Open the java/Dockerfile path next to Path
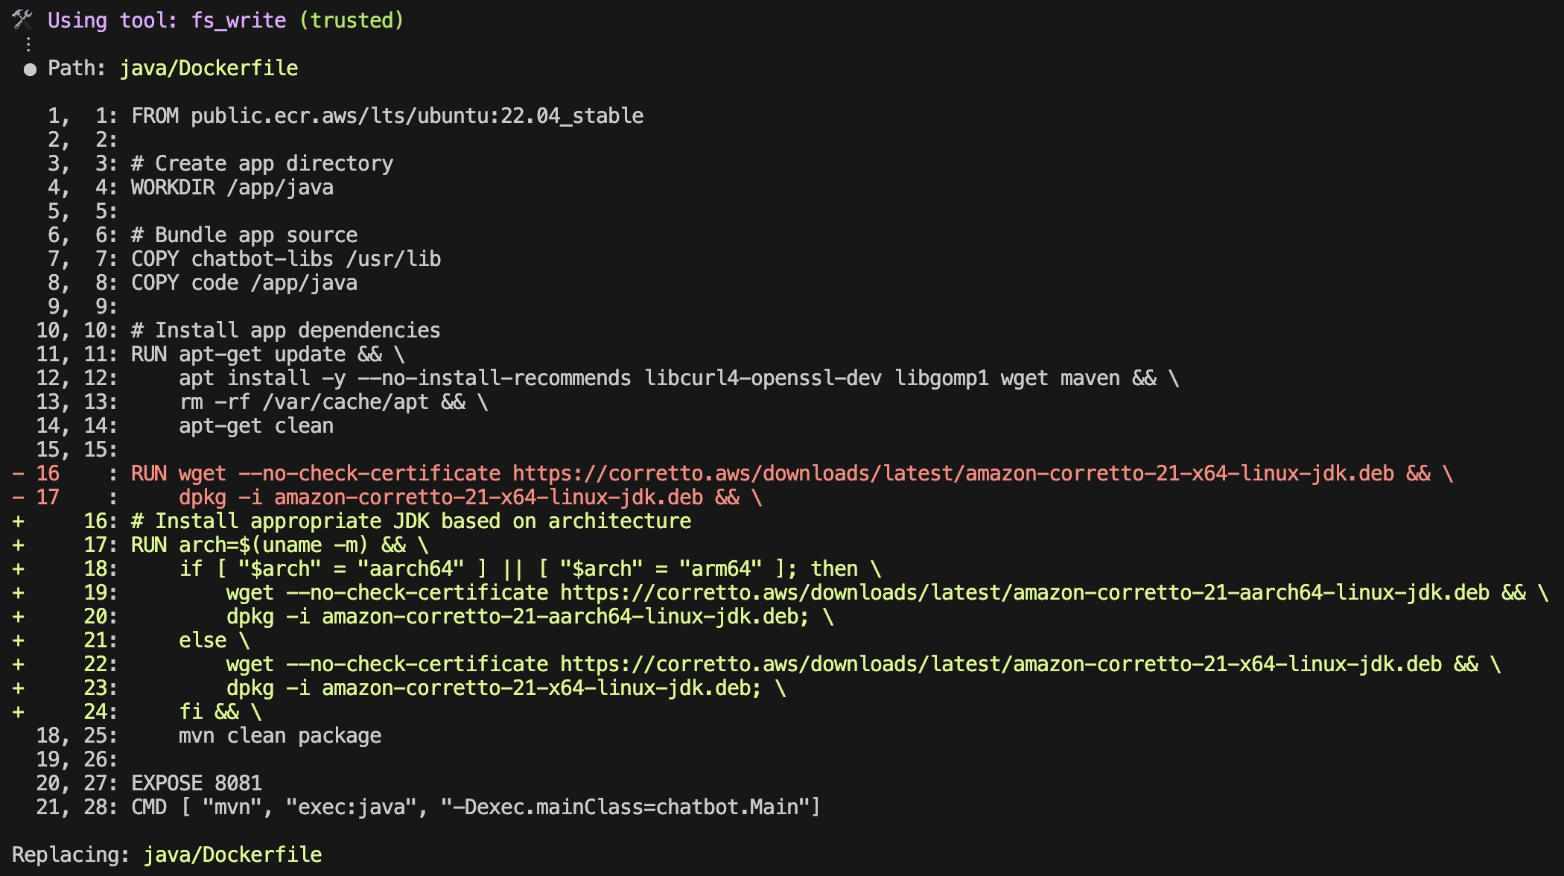This screenshot has height=876, width=1564. [x=209, y=69]
